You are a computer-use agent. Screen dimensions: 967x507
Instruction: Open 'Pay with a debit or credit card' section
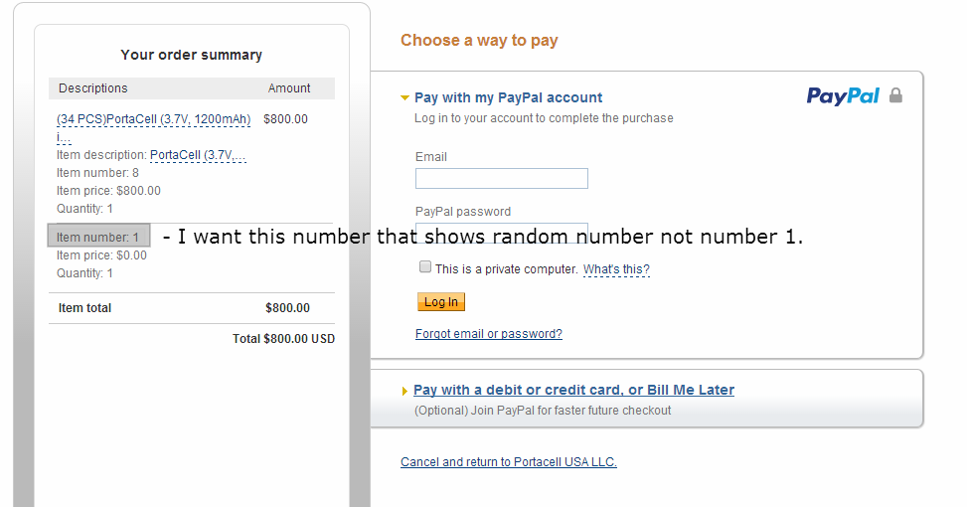click(x=573, y=390)
